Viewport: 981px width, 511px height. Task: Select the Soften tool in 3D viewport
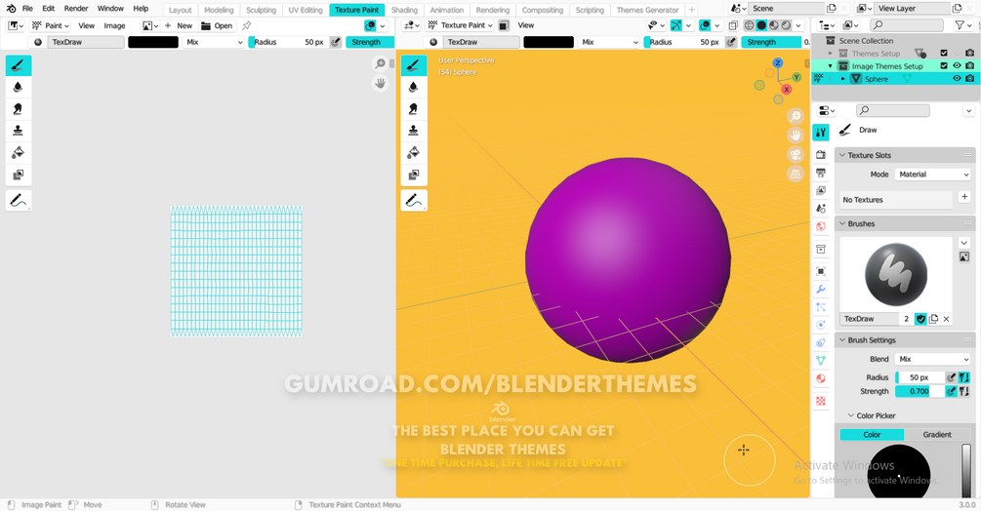414,87
